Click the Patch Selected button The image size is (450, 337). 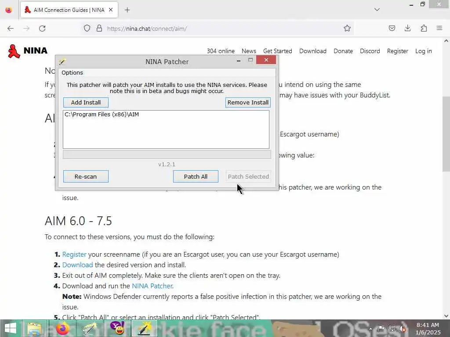[248, 176]
